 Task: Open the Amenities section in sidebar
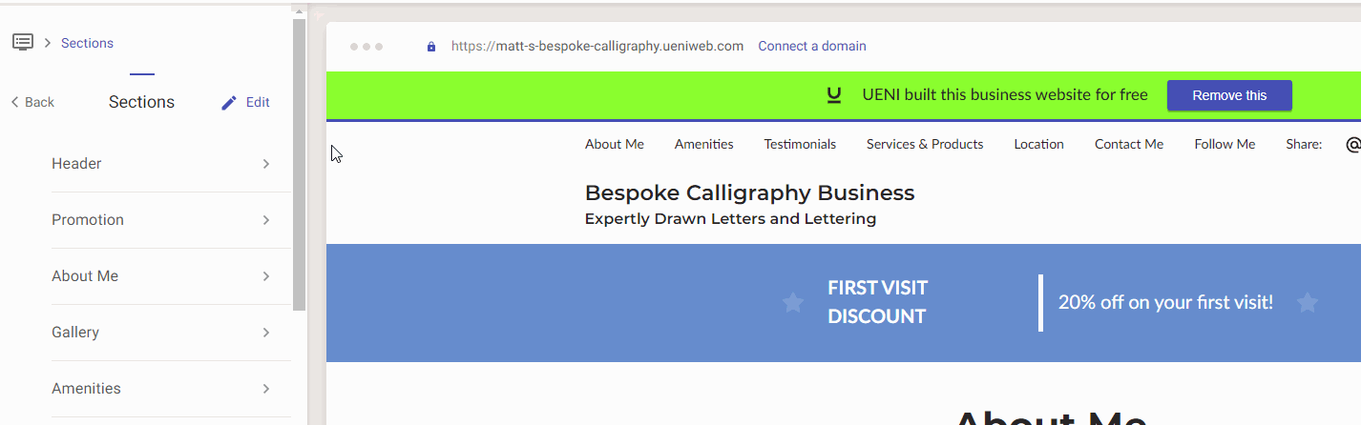tap(162, 389)
